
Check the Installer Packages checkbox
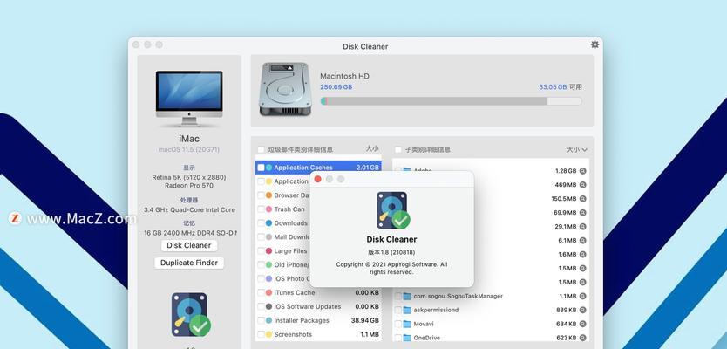(261, 321)
